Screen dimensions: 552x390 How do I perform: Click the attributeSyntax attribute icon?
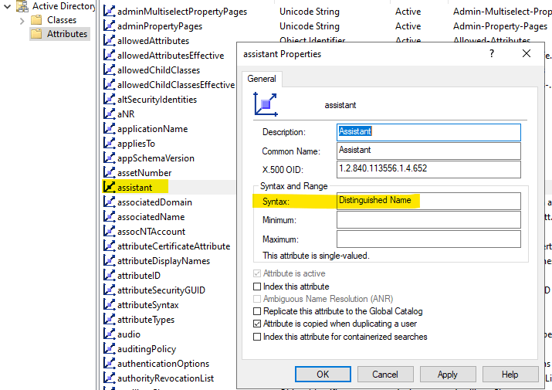tap(109, 305)
